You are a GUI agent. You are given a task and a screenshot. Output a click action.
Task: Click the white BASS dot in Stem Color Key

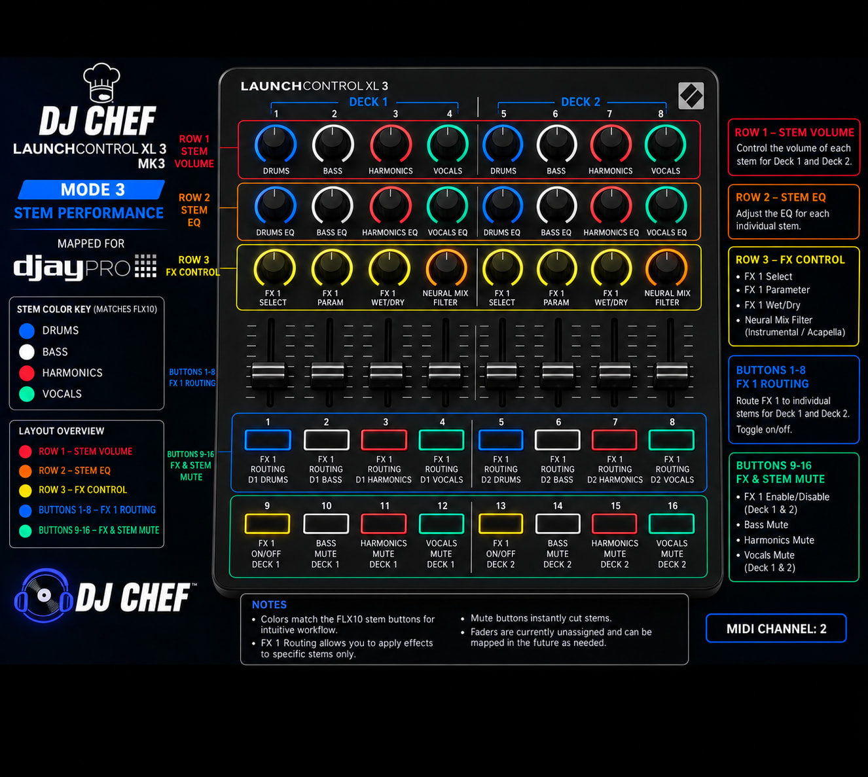[x=27, y=352]
